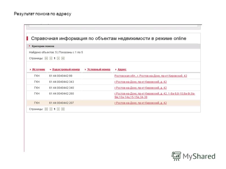
Task: Sort table by Адрес column
Action: 122,69
